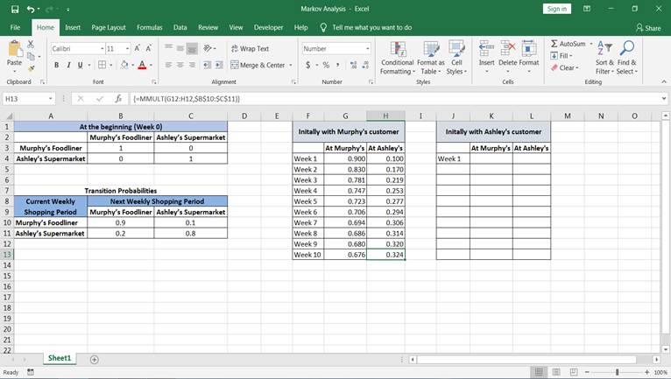
Task: Expand the Name Box dropdown arrow
Action: [50, 99]
